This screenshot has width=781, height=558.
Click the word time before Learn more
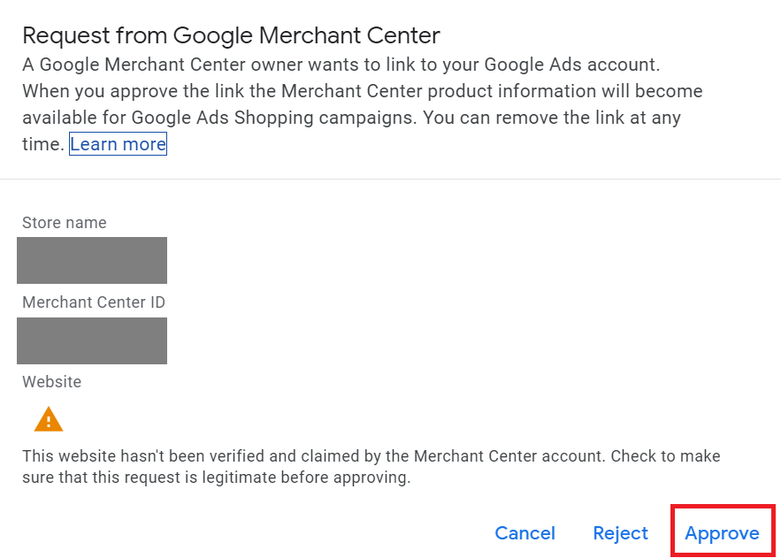point(42,144)
